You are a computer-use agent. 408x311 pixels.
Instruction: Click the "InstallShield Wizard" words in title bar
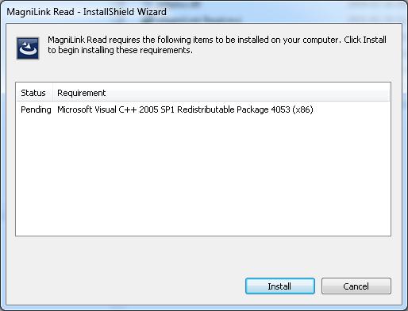click(125, 12)
